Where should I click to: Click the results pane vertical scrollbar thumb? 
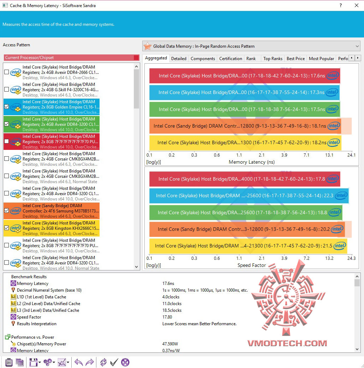[x=357, y=282]
